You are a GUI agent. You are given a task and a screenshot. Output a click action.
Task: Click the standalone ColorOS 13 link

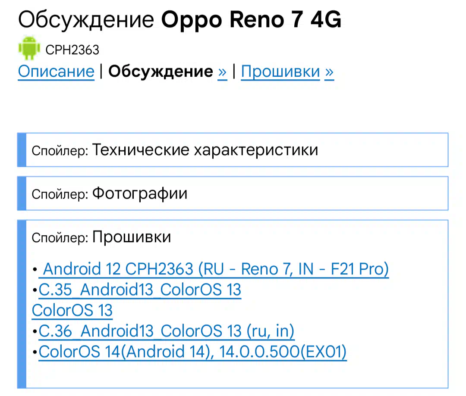click(x=72, y=311)
